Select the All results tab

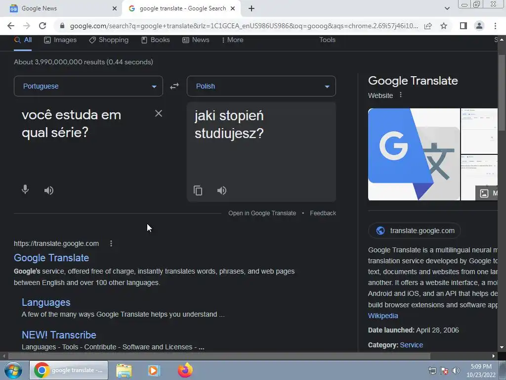pos(23,40)
